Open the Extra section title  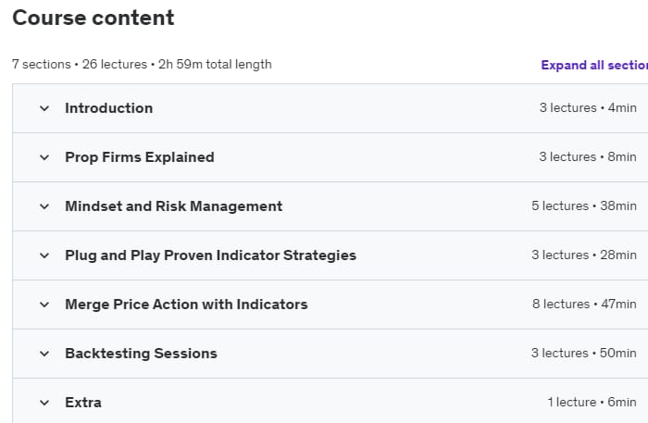83,403
